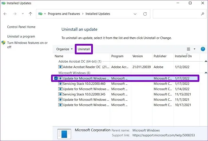Click the Forward navigation arrow
Image resolution: width=208 pixels, height=141 pixels.
[14, 14]
